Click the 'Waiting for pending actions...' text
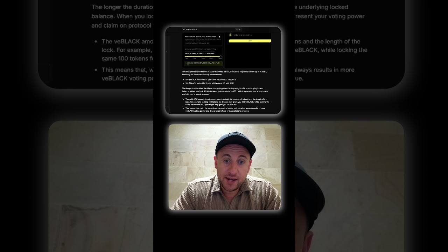 pos(243,35)
